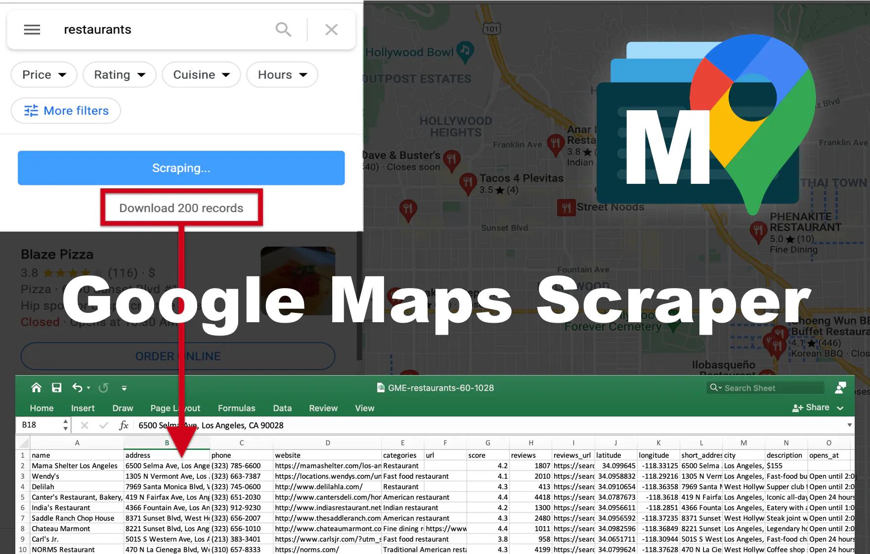870x554 pixels.
Task: Select the cell Saddle Ranch Chop House
Action: tap(77, 518)
